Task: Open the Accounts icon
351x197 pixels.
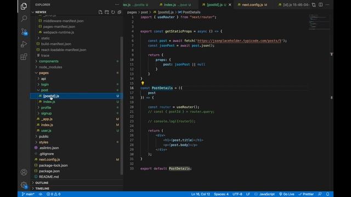Action: click(x=24, y=172)
